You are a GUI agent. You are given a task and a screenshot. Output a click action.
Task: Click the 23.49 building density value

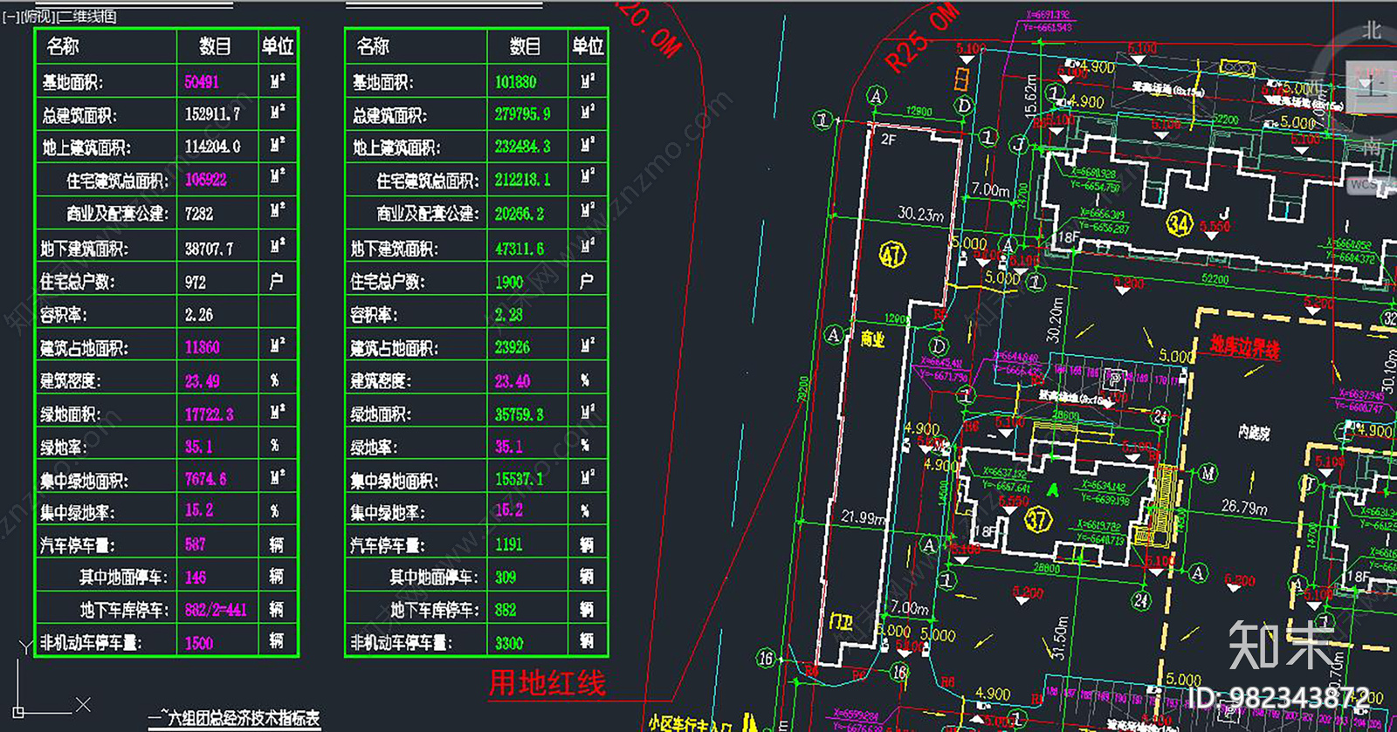click(x=203, y=381)
